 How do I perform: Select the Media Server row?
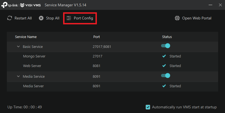click(x=33, y=86)
